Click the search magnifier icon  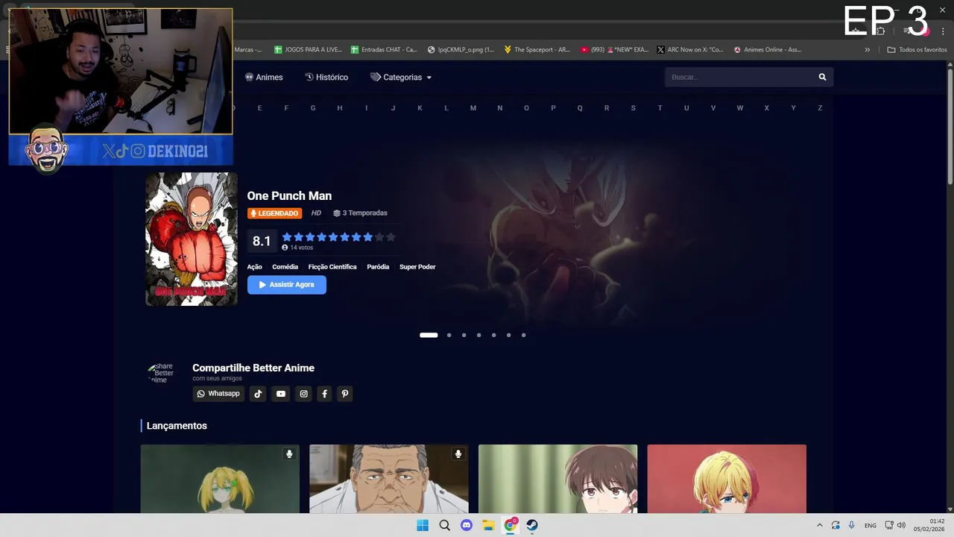823,77
